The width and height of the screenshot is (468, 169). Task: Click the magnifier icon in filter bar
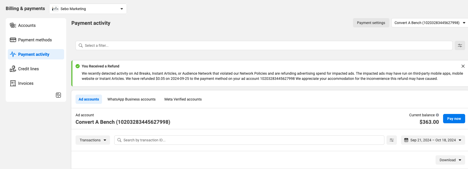pos(81,45)
